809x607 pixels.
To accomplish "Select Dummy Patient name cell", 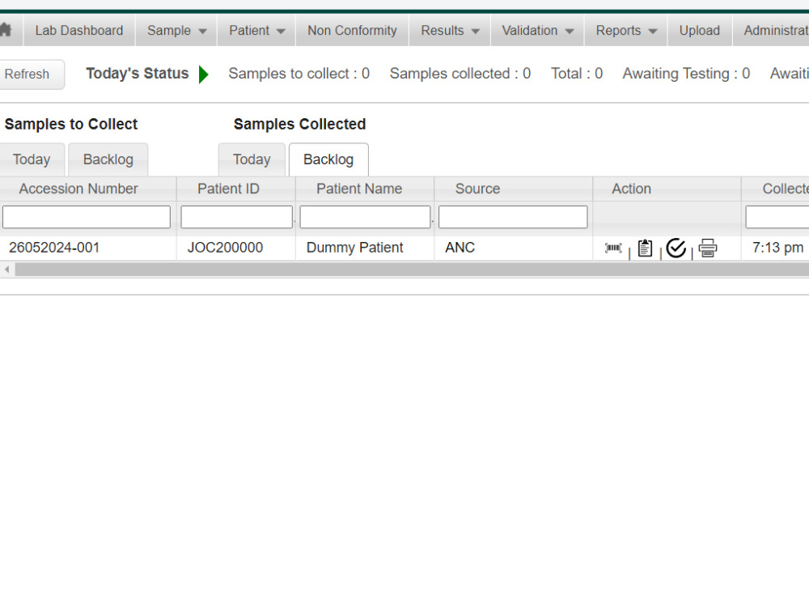I will [365, 248].
